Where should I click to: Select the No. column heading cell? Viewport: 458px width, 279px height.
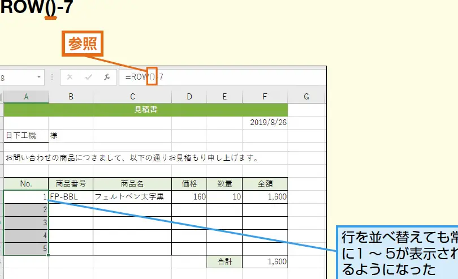[x=26, y=184]
